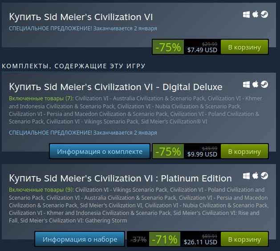Open "Информация о наборе" for Platinum Edition
This screenshot has width=280, height=251.
(80, 239)
